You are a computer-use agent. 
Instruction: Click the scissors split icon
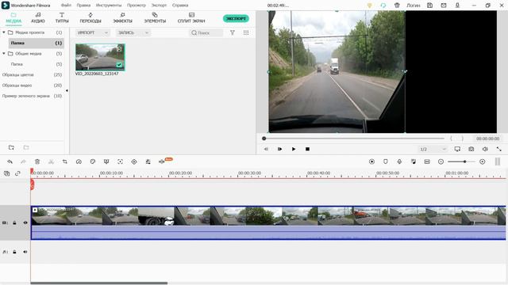pos(51,161)
